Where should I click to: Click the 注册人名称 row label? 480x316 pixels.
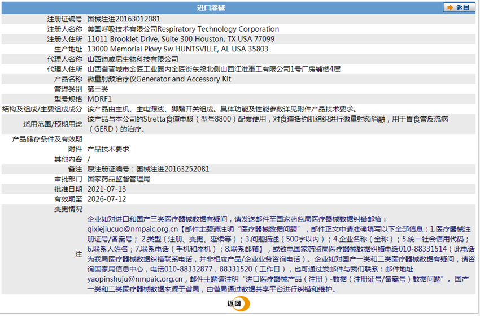point(64,29)
